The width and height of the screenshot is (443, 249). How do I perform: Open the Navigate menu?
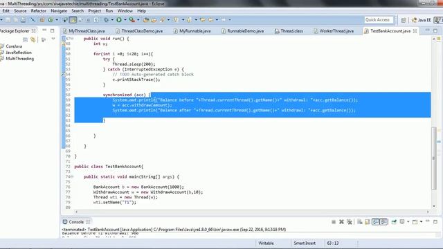59,11
